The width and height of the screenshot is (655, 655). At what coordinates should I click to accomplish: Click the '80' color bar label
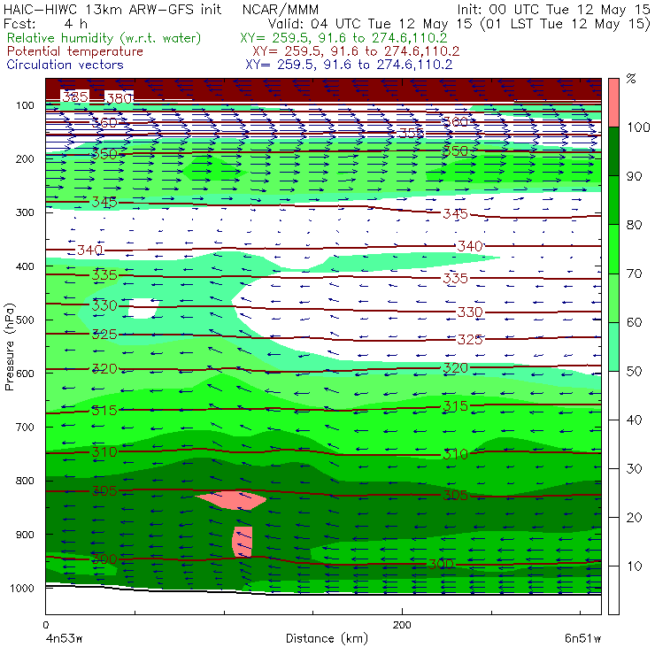pyautogui.click(x=634, y=225)
